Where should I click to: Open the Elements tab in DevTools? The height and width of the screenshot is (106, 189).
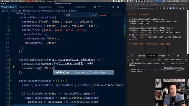141,56
